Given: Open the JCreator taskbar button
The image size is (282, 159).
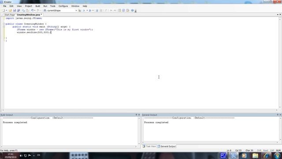Looking at the screenshot, I should coord(234,155).
